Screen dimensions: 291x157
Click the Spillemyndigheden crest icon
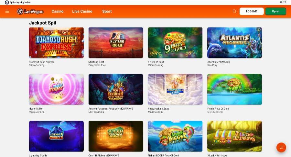pyautogui.click(x=7, y=2)
